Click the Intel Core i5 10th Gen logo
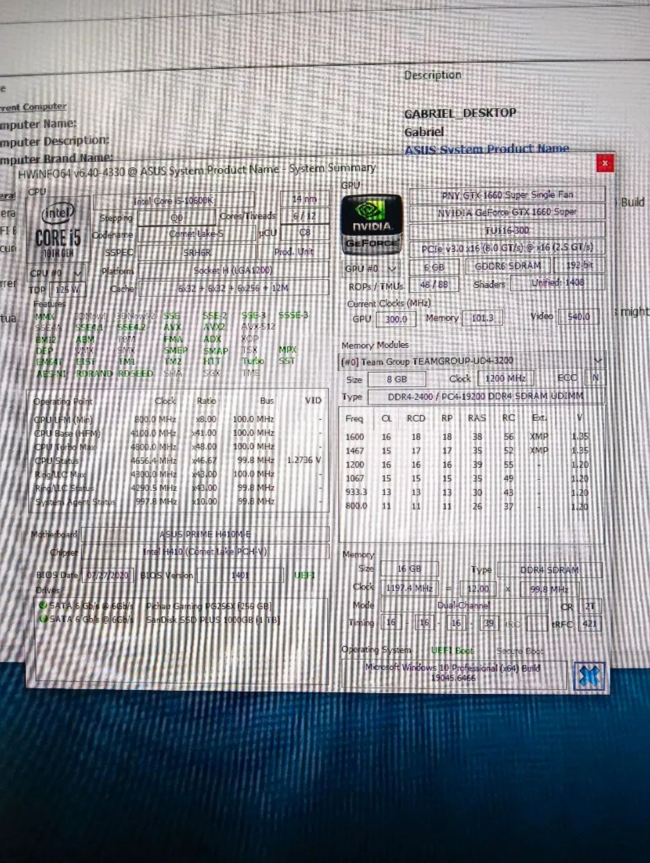650x863 pixels. click(x=58, y=231)
